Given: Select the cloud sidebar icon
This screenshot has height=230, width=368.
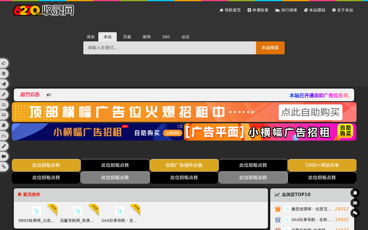Looking at the screenshot, I should (x=4, y=136).
